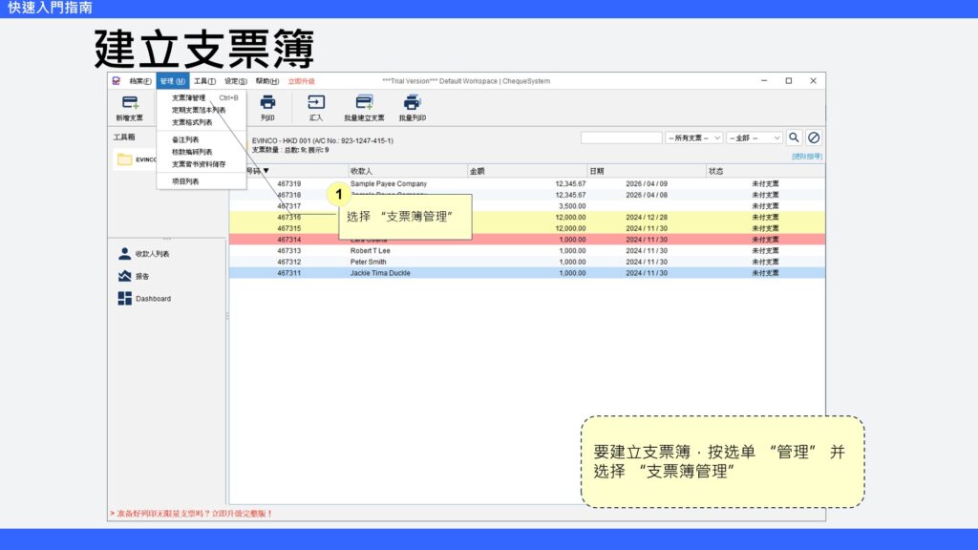Choose 核数编码列表 menu entry
Image resolution: width=978 pixels, height=550 pixels.
pos(202,152)
